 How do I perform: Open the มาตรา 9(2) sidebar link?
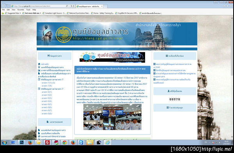47,95
